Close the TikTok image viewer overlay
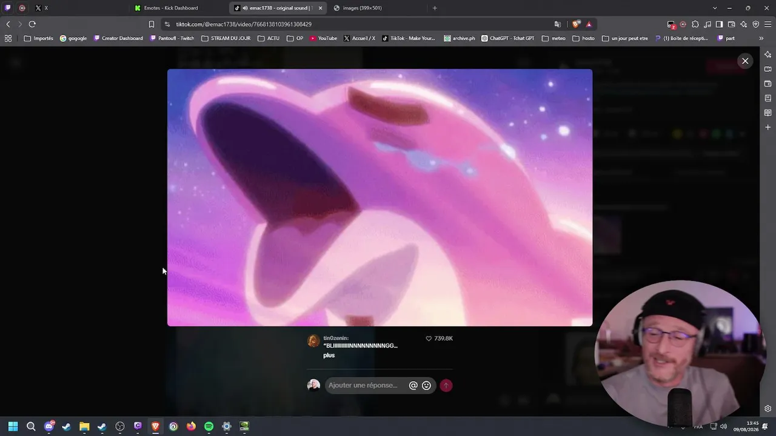This screenshot has height=436, width=776. click(745, 61)
